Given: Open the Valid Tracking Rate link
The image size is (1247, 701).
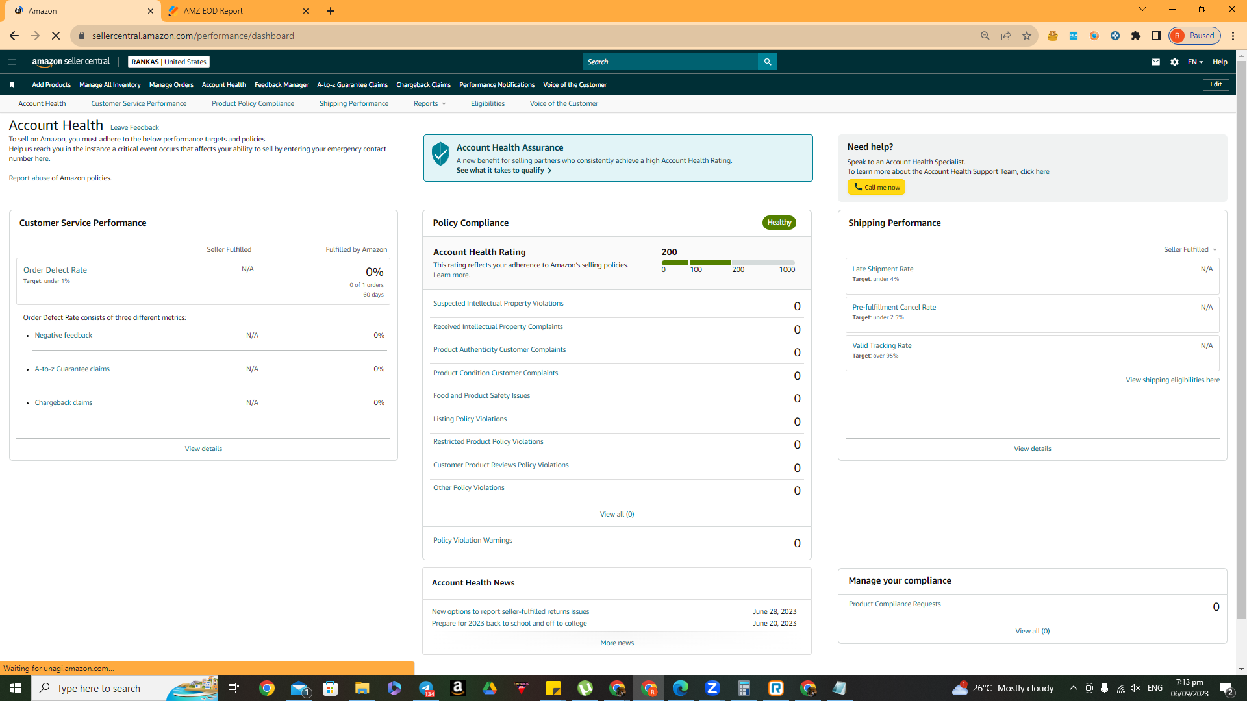Looking at the screenshot, I should click(x=881, y=346).
